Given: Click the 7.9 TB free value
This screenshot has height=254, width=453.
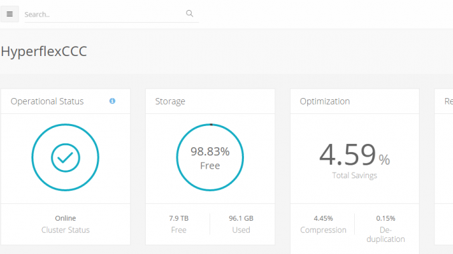Looking at the screenshot, I should (x=179, y=218).
